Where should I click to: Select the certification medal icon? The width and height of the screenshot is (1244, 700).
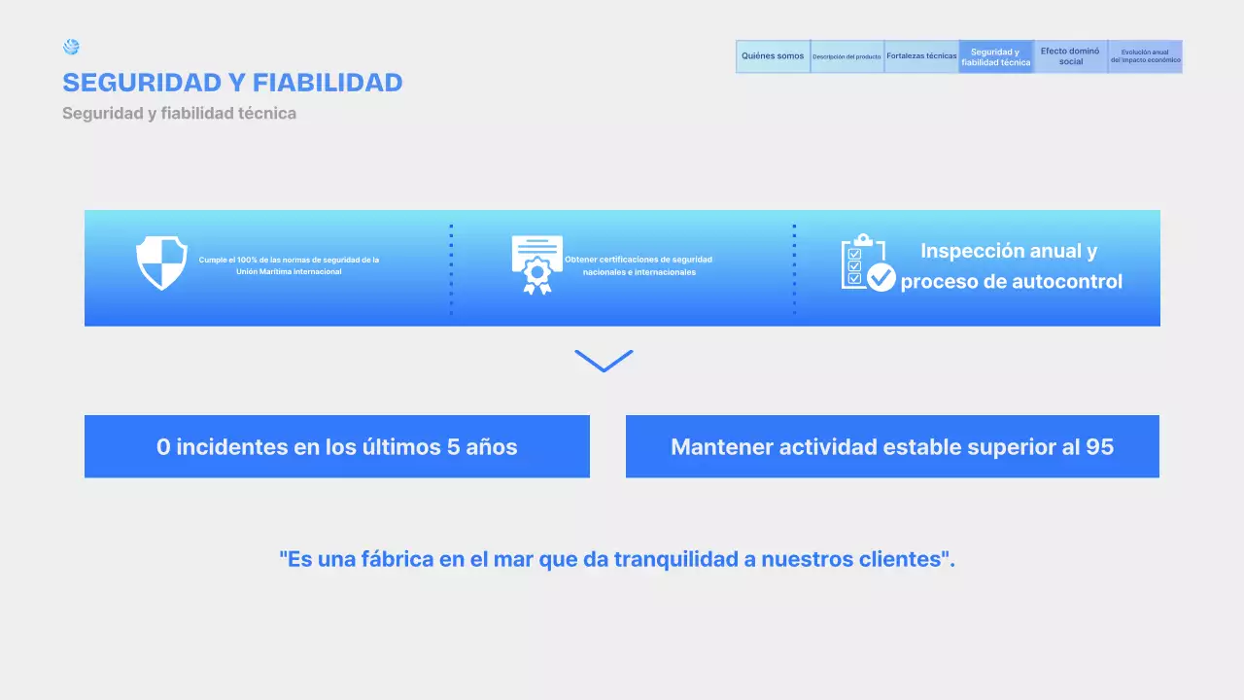point(536,261)
